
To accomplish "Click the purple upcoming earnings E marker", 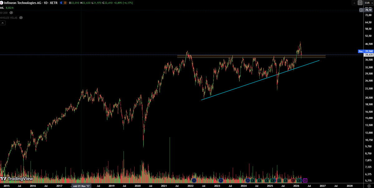I will point(305,180).
